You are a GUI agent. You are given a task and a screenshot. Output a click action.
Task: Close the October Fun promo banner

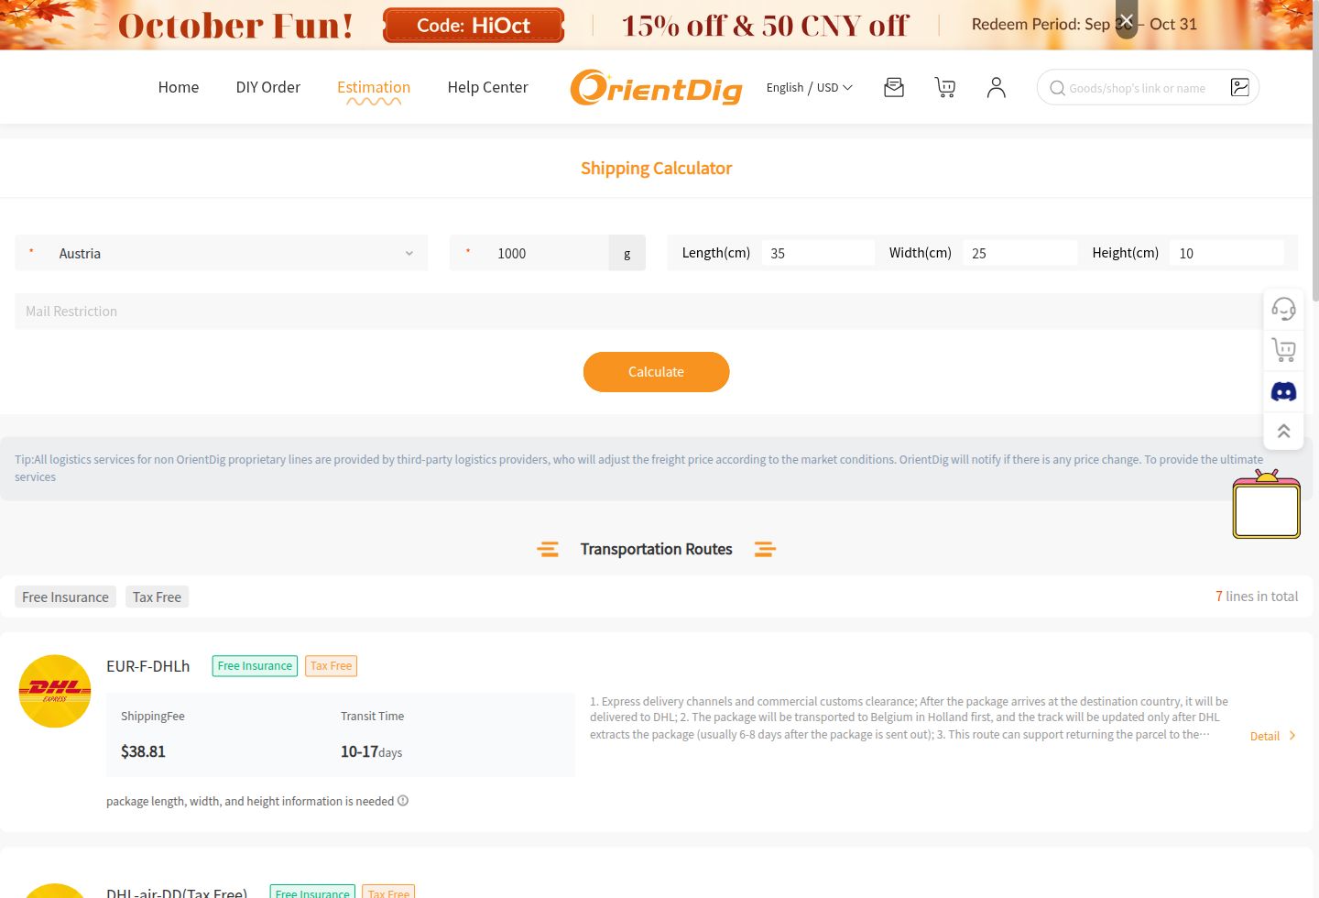1127,20
